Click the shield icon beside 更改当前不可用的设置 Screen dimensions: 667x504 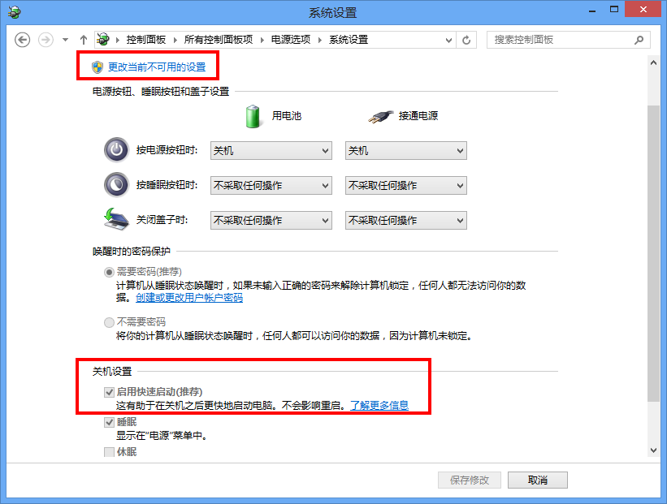[97, 67]
